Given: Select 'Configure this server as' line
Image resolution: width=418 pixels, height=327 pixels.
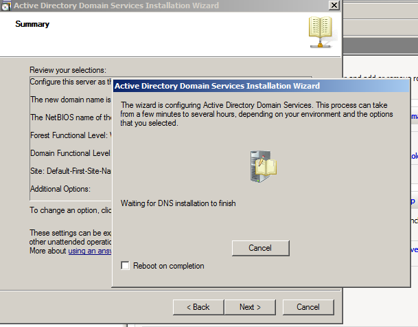Looking at the screenshot, I should [x=71, y=82].
